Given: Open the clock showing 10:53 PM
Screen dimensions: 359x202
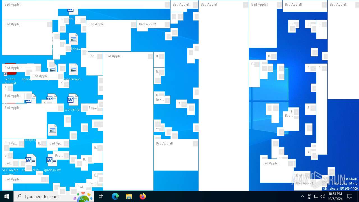Looking at the screenshot, I should click(335, 196).
